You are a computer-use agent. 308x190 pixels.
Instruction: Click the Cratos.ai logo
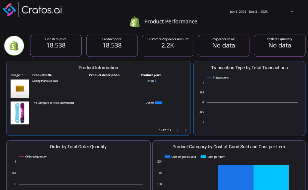[32, 10]
